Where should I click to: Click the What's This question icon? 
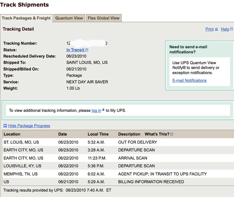tap(172, 134)
